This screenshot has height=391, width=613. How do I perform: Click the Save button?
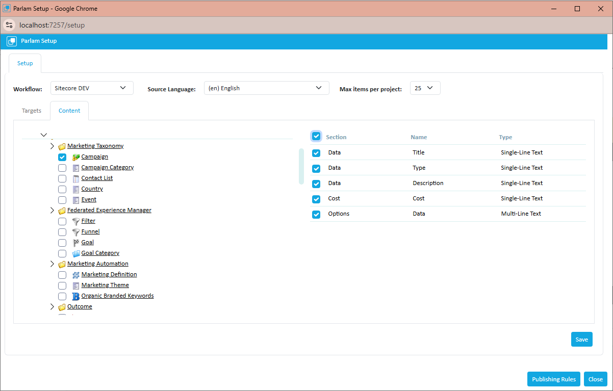point(581,339)
